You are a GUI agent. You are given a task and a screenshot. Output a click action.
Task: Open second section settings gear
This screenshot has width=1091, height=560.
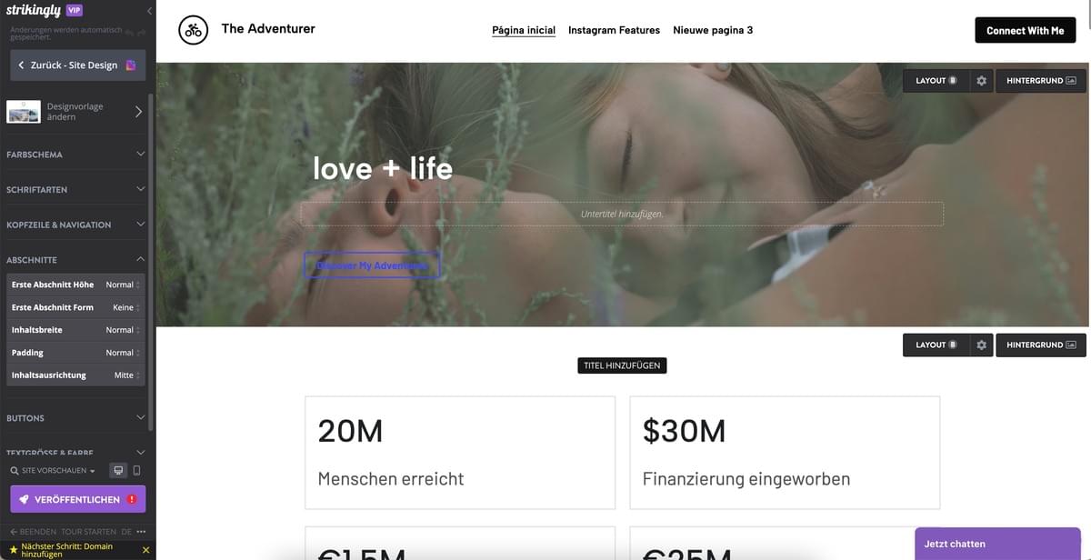point(981,345)
